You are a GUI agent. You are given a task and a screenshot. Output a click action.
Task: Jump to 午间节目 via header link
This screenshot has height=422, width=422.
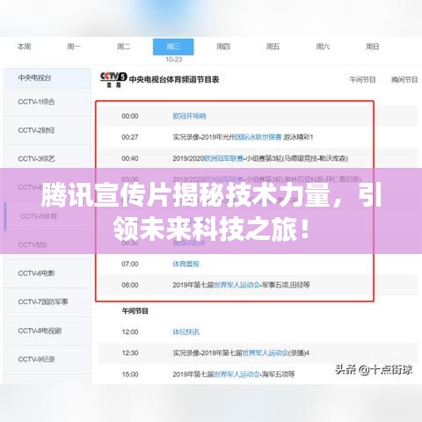pyautogui.click(x=362, y=79)
